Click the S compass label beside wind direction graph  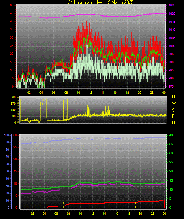pyautogui.click(x=173, y=110)
